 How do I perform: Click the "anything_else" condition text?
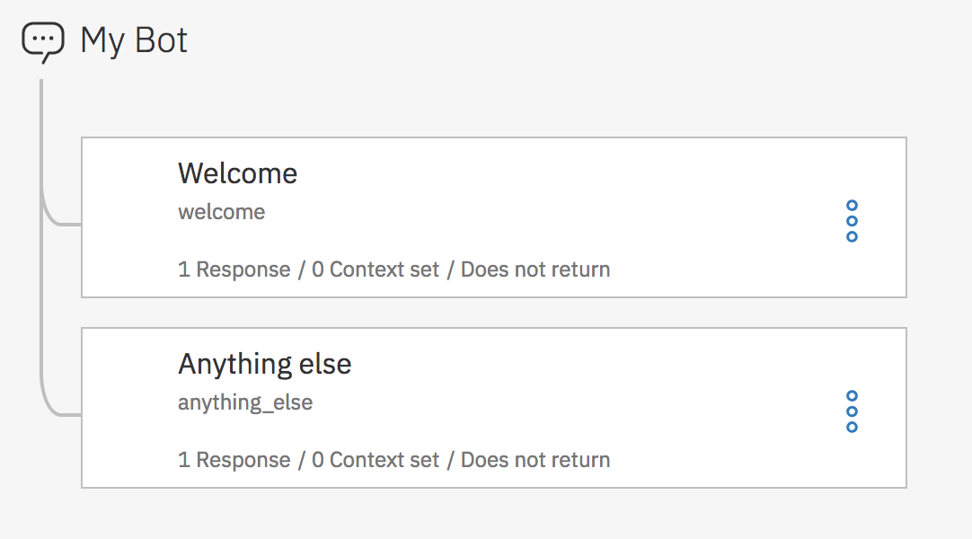[x=244, y=402]
